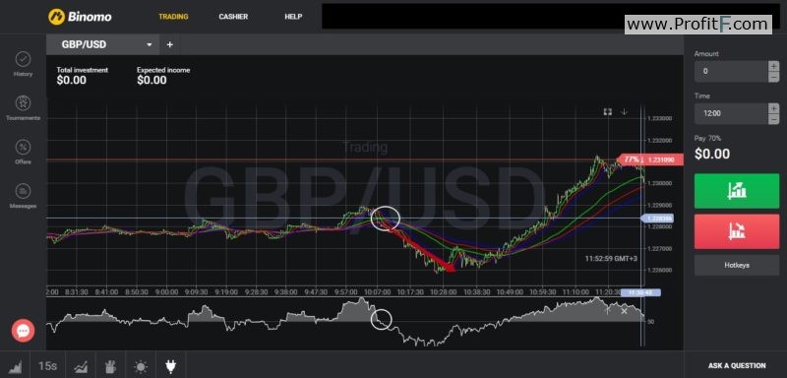
Task: Click the Time input field
Action: [x=731, y=113]
